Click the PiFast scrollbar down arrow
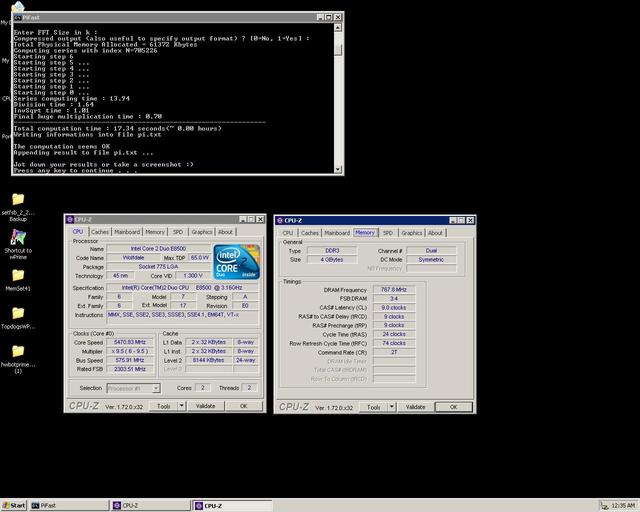 [338, 169]
